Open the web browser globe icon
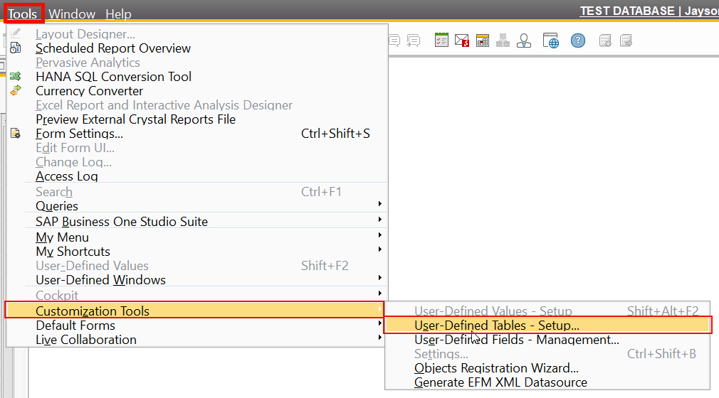The height and width of the screenshot is (398, 719). coord(551,41)
